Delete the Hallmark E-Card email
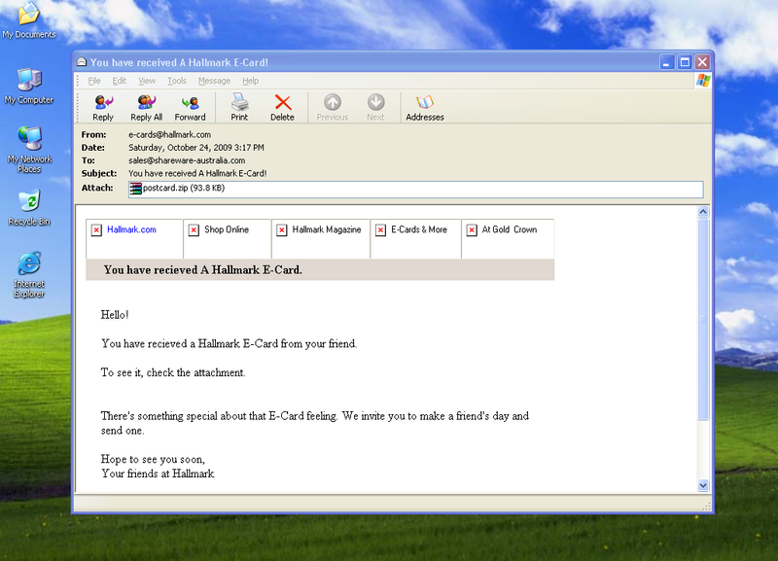Screen dimensions: 778x561 coord(282,107)
